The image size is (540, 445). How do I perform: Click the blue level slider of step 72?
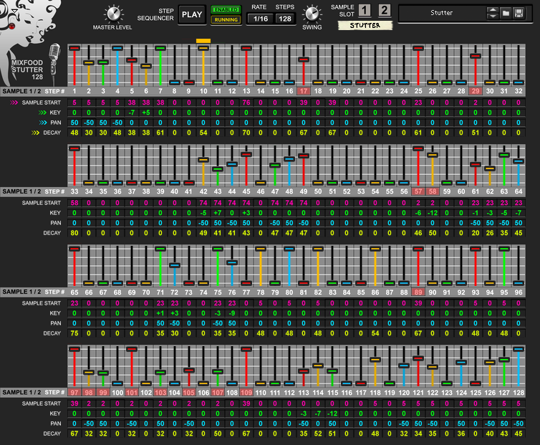pyautogui.click(x=175, y=265)
